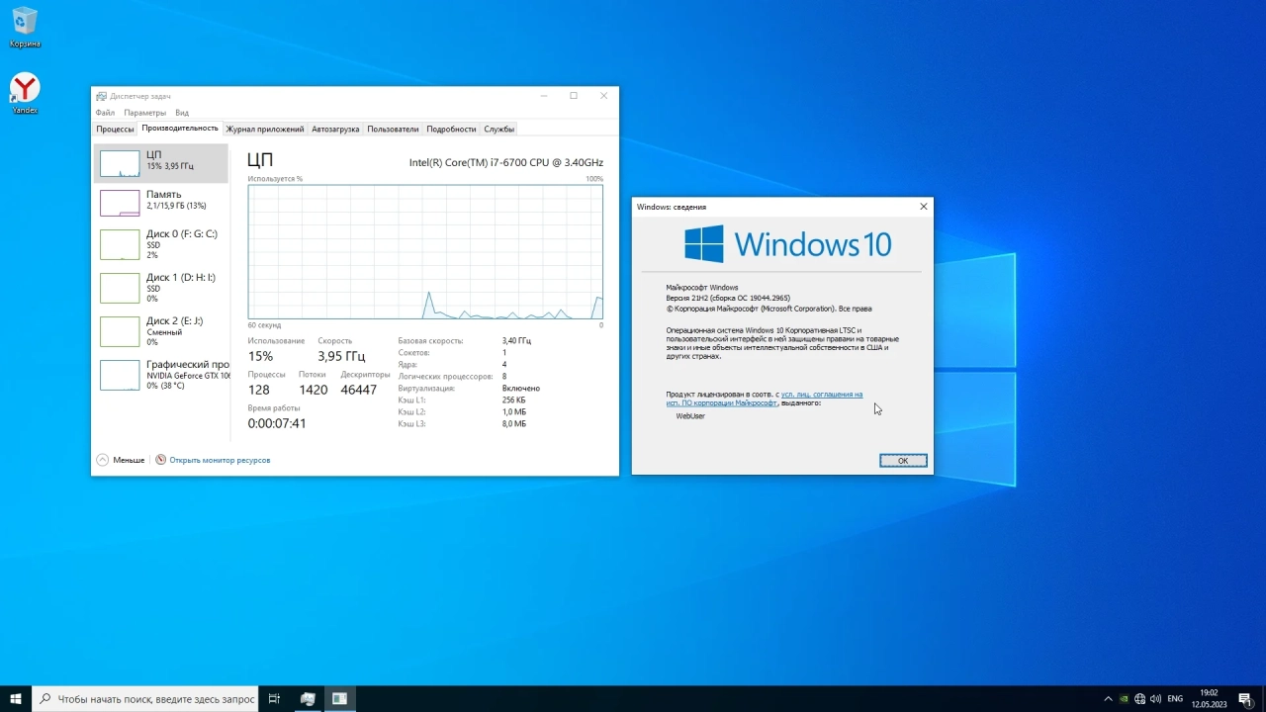Open the Вид menu in Task Manager
The image size is (1266, 712).
(x=182, y=113)
